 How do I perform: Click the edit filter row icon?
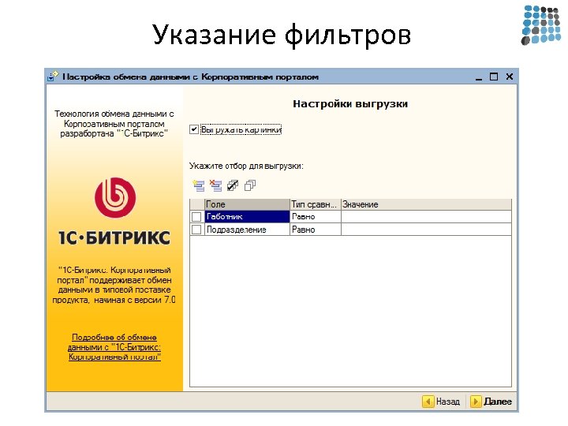[233, 185]
